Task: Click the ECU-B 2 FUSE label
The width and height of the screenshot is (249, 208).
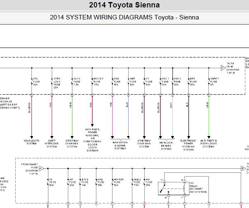Action: point(98,81)
